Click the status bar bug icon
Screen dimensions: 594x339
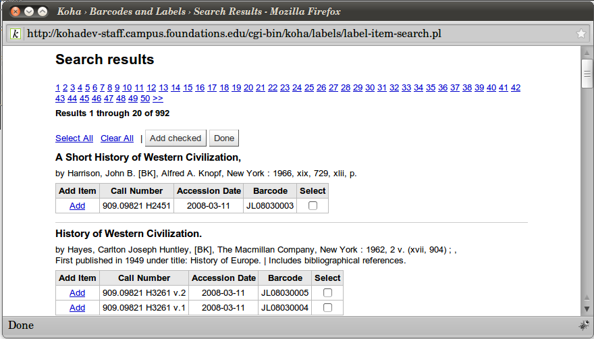click(x=583, y=325)
